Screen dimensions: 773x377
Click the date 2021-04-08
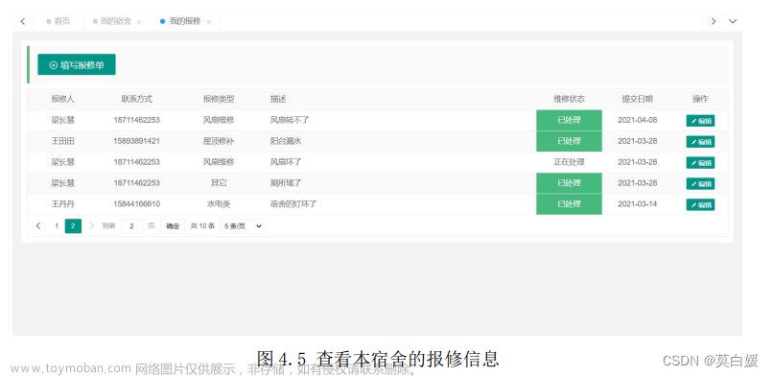click(638, 120)
